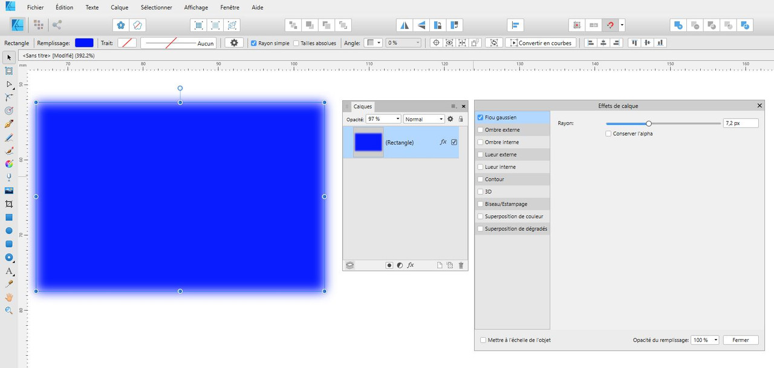Image resolution: width=774 pixels, height=368 pixels.
Task: Select Biseau/Estampage effect row
Action: 513,204
